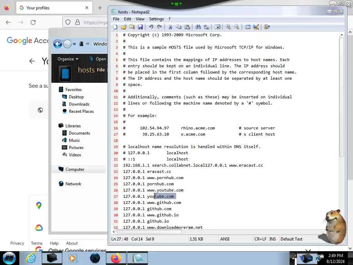Click the Redo arrow in Notepad2 toolbar
The image size is (353, 265).
[x=159, y=27]
